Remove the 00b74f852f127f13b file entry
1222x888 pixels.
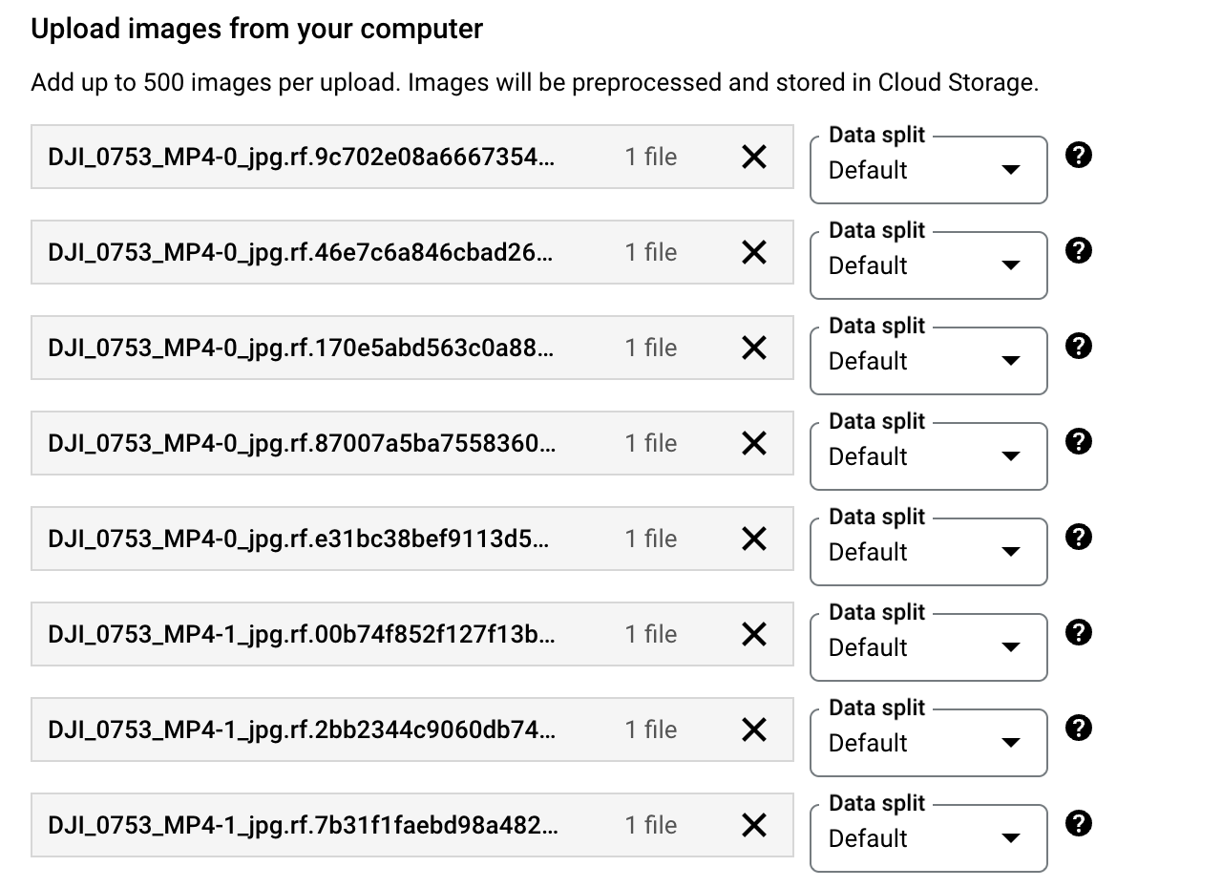pyautogui.click(x=754, y=634)
